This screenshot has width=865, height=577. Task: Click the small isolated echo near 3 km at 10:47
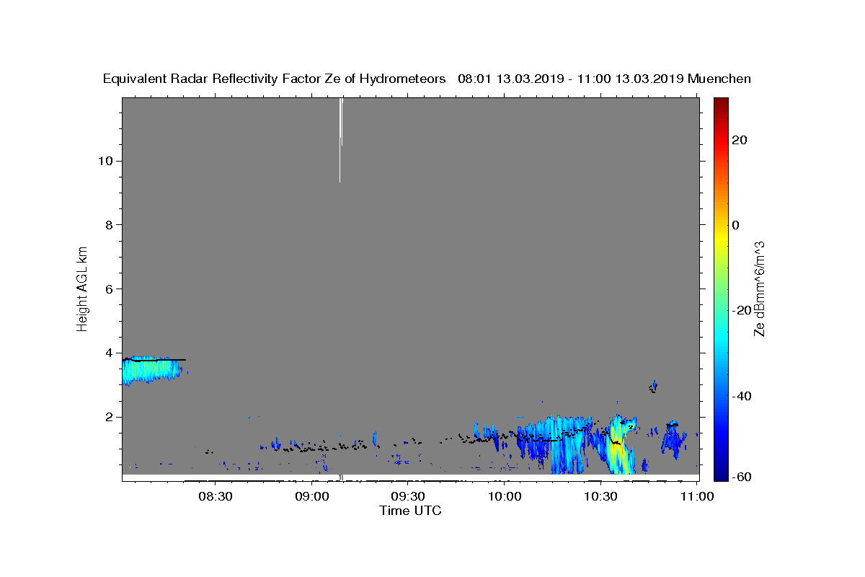(653, 387)
